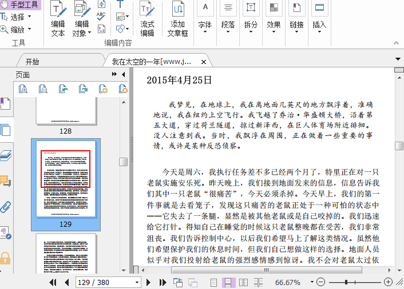
Task: Switch to facing pages view mode
Action: click(243, 283)
